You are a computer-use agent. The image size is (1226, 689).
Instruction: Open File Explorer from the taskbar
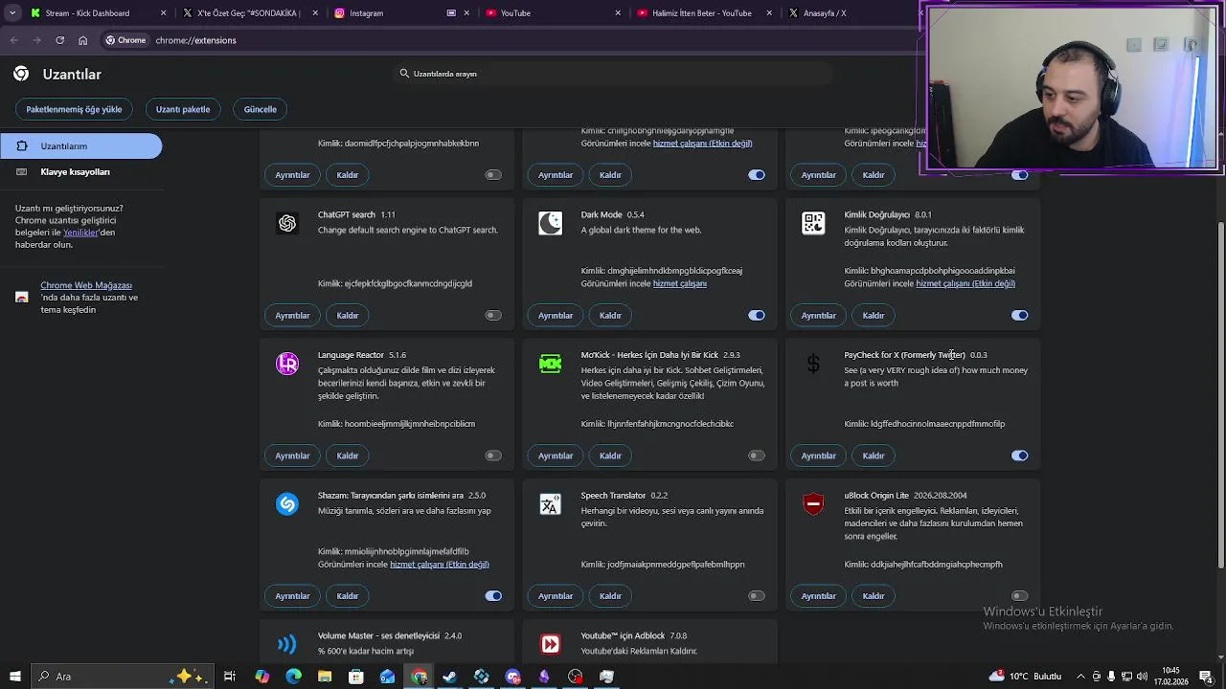tap(325, 677)
